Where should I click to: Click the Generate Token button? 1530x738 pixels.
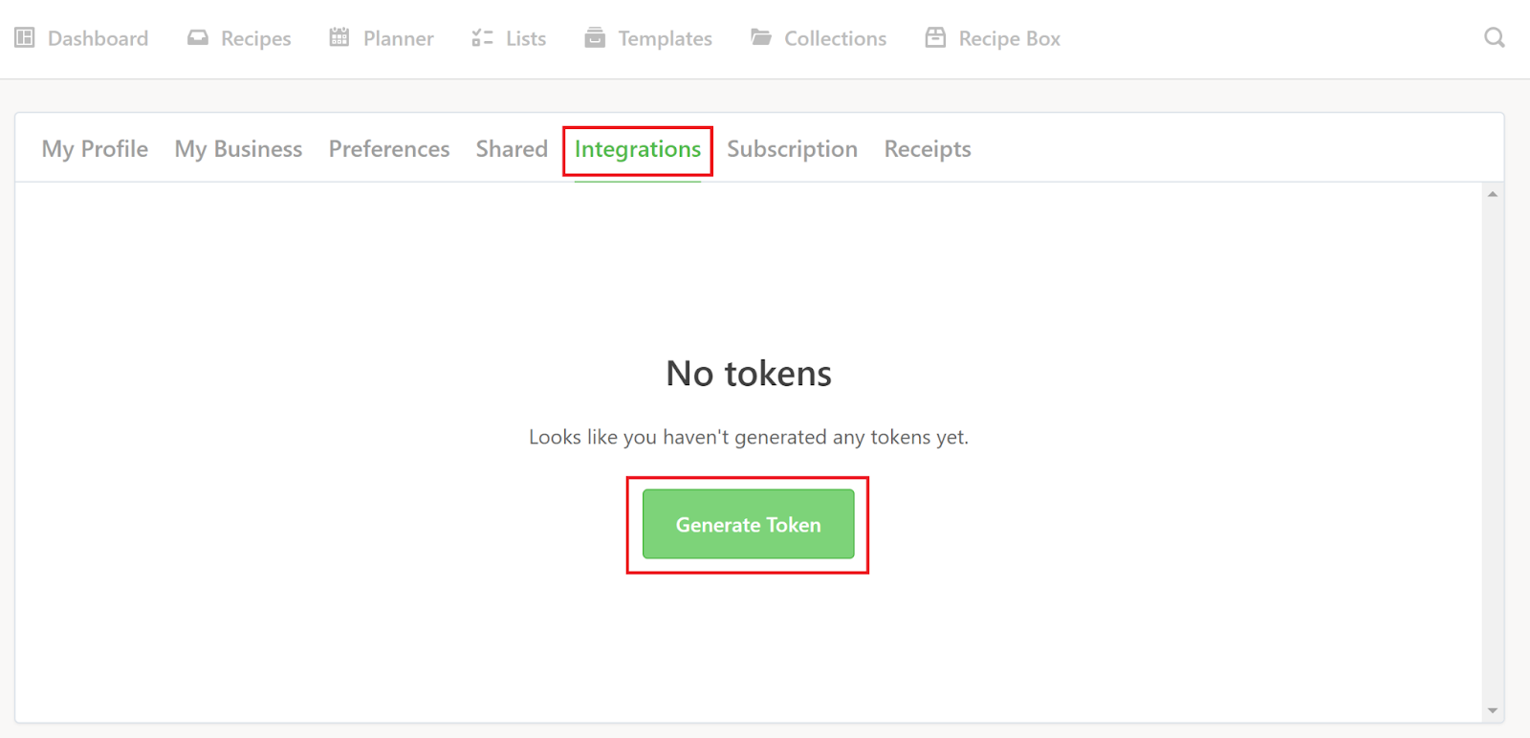(748, 524)
